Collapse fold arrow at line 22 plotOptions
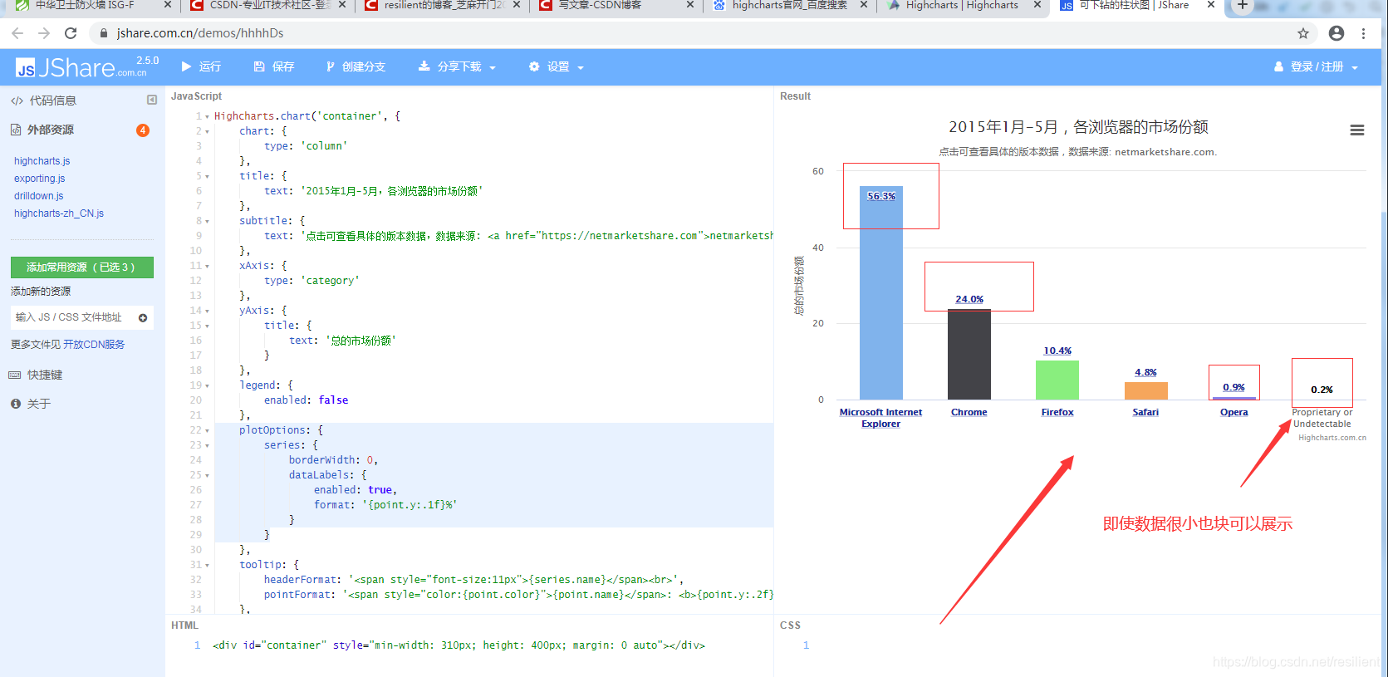 (x=207, y=431)
